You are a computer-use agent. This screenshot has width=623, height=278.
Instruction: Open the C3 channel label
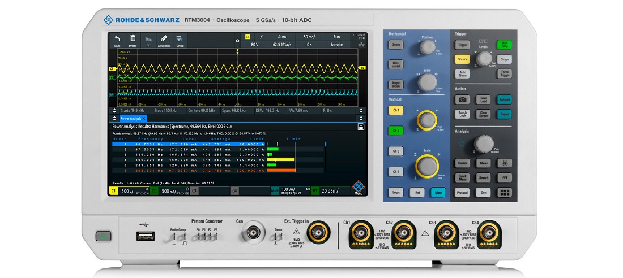click(x=194, y=191)
